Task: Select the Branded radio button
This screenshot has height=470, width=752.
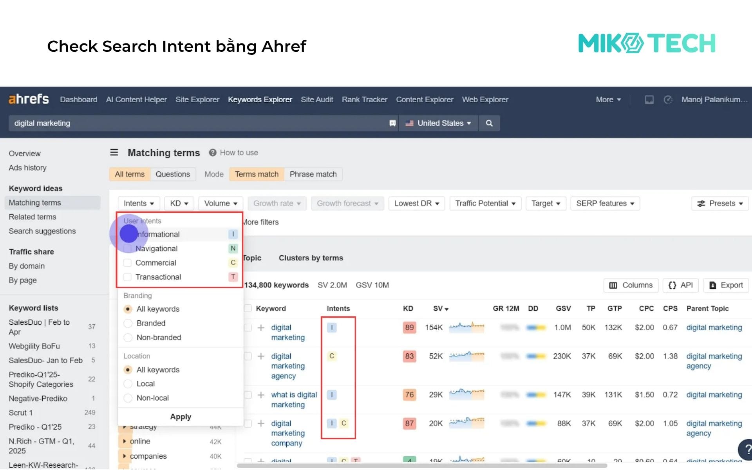Action: (x=128, y=323)
